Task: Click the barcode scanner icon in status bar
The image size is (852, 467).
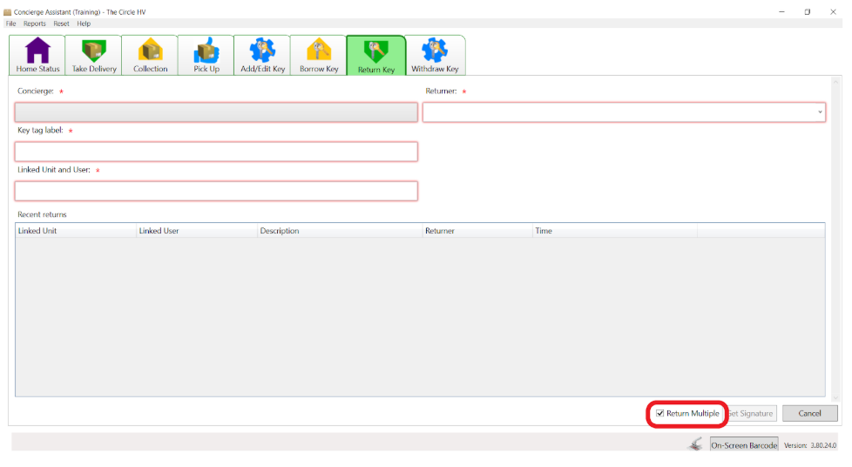Action: point(696,444)
